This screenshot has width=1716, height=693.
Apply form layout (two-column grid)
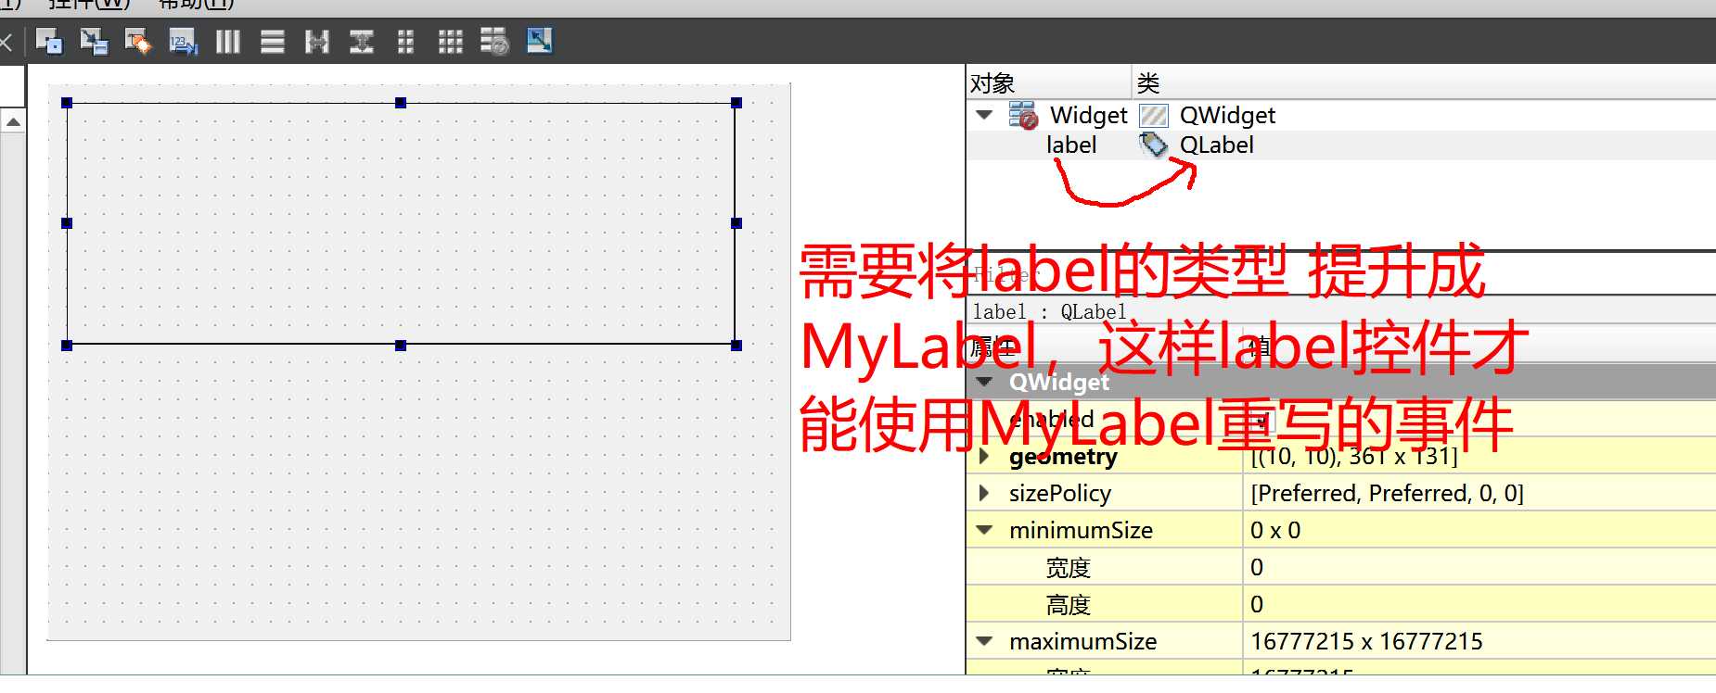coord(405,42)
